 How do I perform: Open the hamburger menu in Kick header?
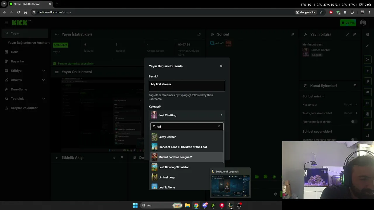click(x=6, y=23)
